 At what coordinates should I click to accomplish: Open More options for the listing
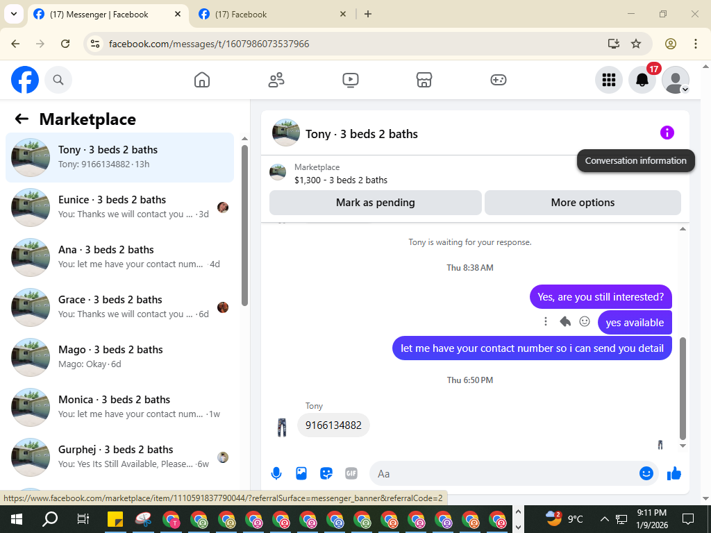point(583,203)
